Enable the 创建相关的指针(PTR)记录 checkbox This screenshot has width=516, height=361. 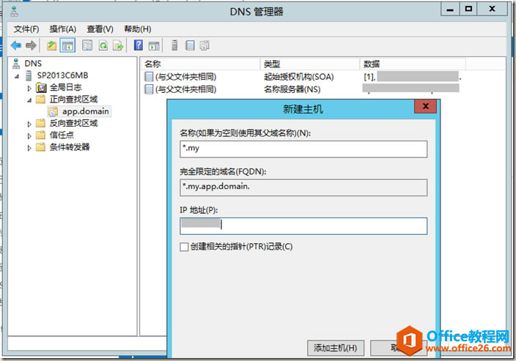click(184, 247)
